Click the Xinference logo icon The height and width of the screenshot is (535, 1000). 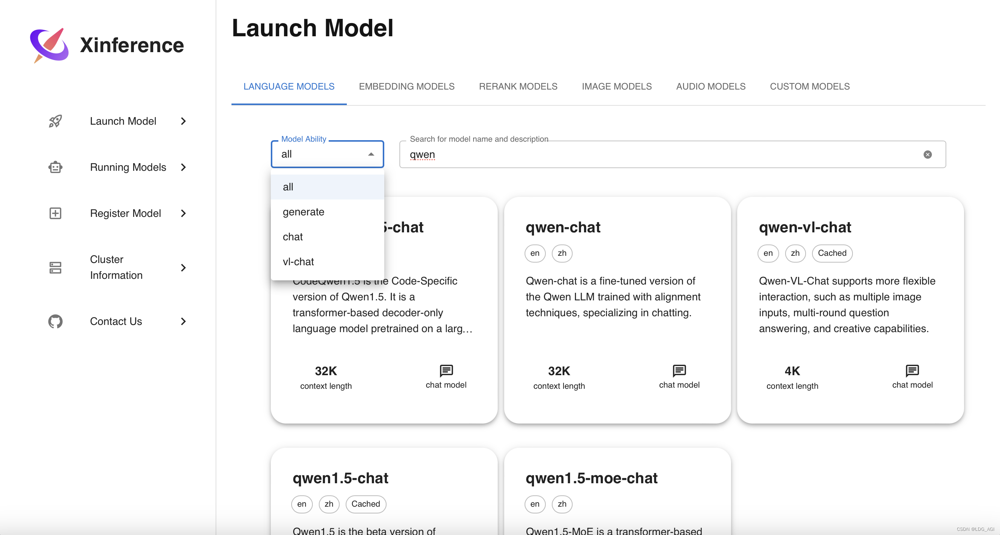[x=49, y=44]
